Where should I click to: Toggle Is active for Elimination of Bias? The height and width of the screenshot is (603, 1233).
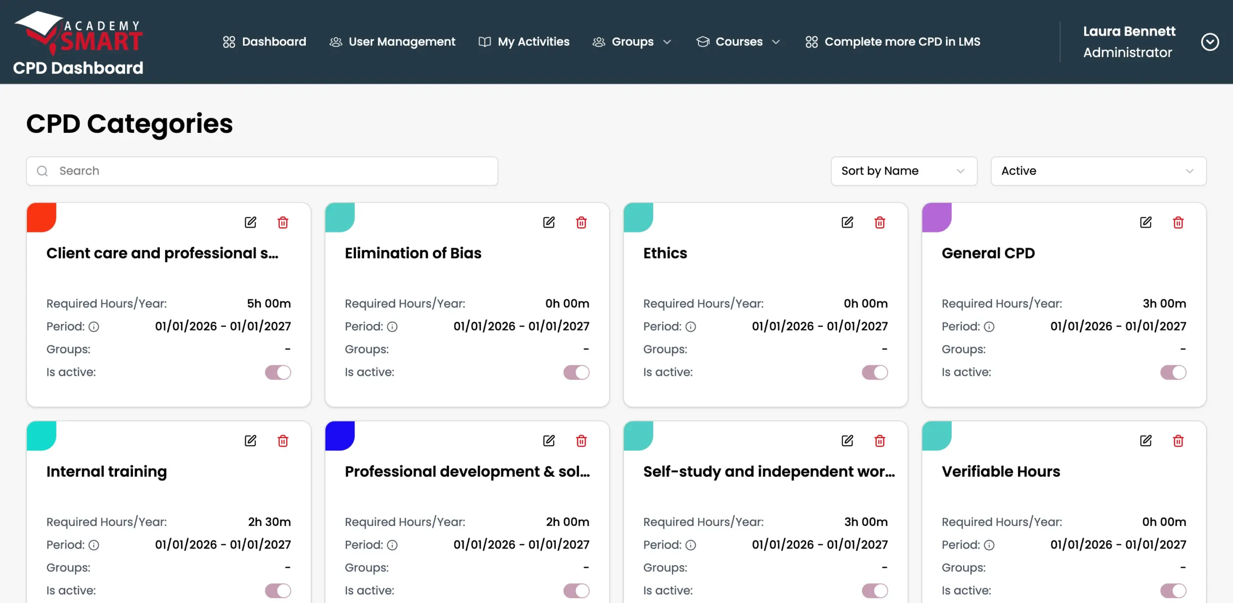click(577, 372)
